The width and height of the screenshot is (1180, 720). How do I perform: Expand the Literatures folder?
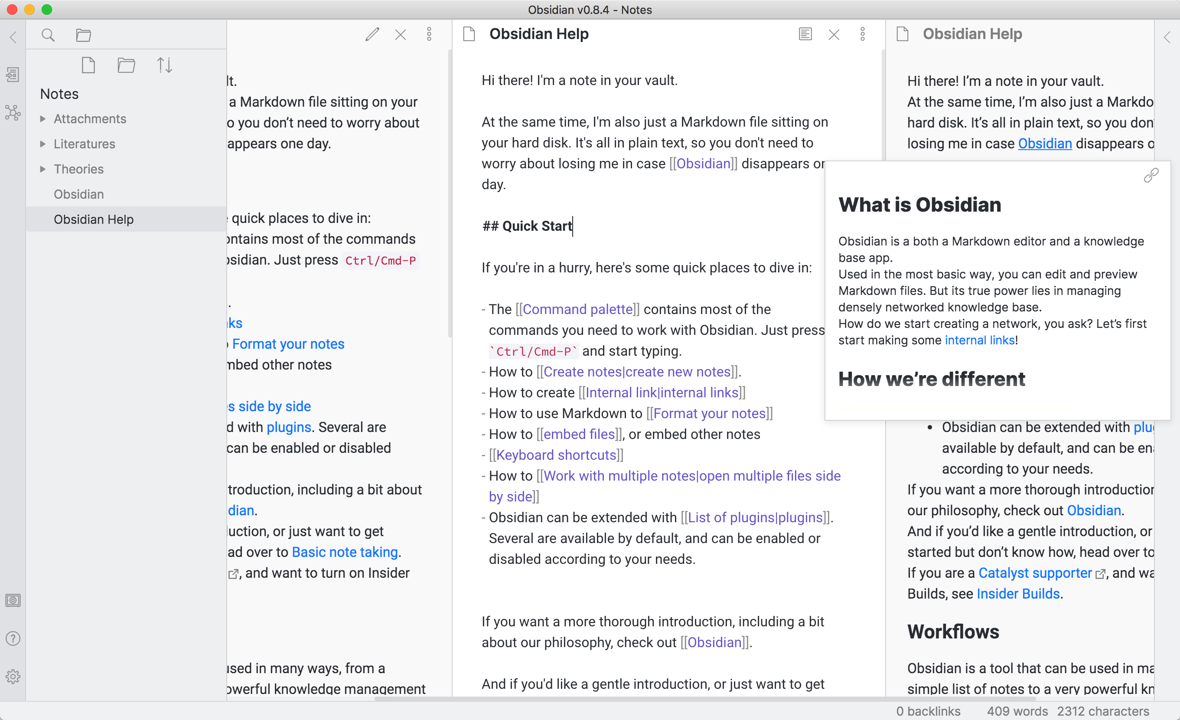pyautogui.click(x=43, y=143)
